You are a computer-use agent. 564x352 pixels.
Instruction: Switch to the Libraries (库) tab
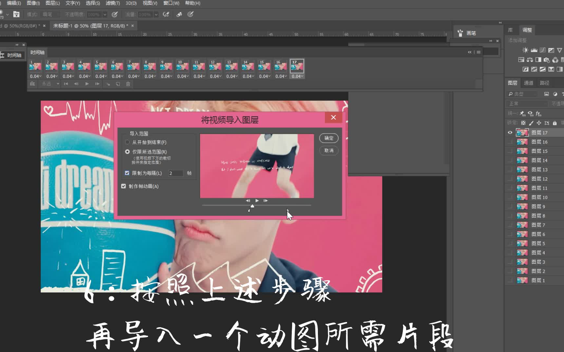tap(510, 30)
